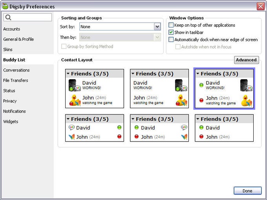Toggle Autohide when not in focus
Image resolution: width=267 pixels, height=200 pixels.
click(x=178, y=47)
